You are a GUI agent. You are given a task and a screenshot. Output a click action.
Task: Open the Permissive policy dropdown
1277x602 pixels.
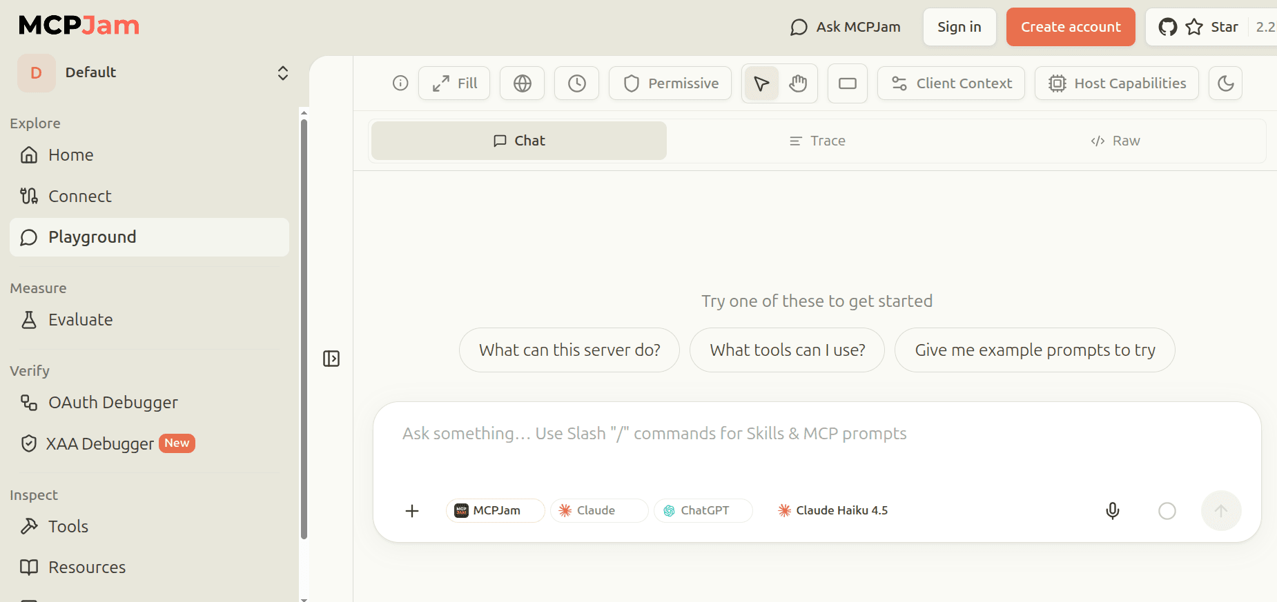click(670, 83)
